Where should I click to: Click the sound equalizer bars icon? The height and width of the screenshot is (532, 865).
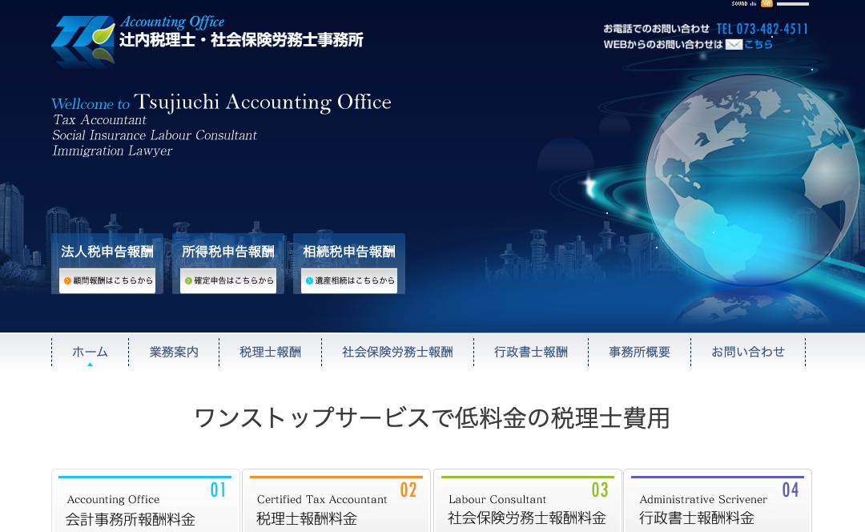(x=753, y=4)
